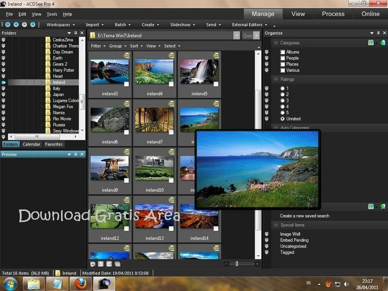Open the Tools menu
The image size is (388, 291).
pyautogui.click(x=52, y=14)
